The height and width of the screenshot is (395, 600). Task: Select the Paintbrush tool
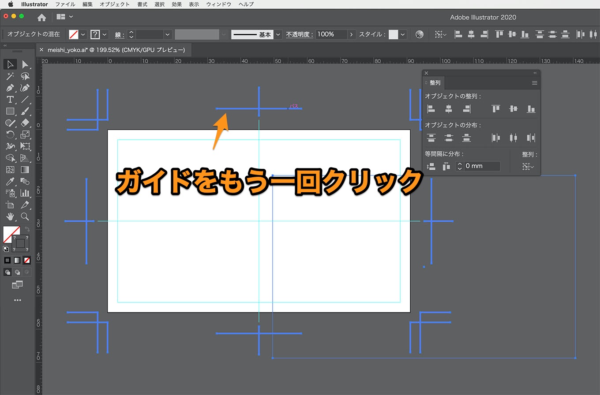coord(25,111)
